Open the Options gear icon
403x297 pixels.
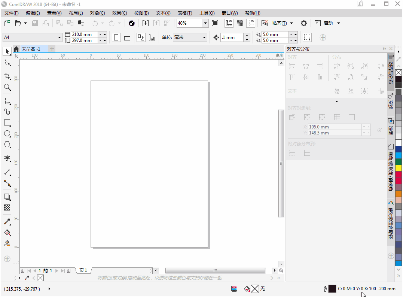[x=303, y=23]
